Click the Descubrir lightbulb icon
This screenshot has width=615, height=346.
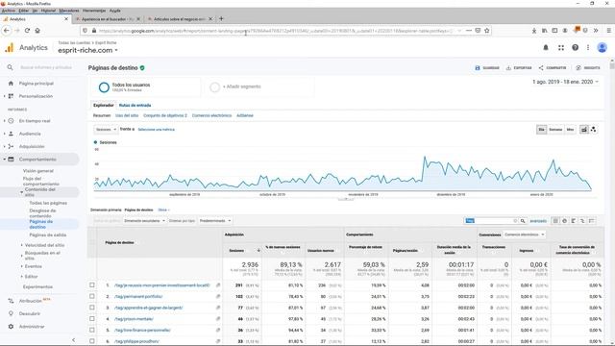tap(11, 313)
